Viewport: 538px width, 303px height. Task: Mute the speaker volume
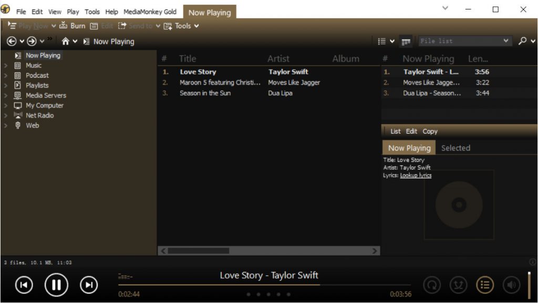[x=511, y=285]
